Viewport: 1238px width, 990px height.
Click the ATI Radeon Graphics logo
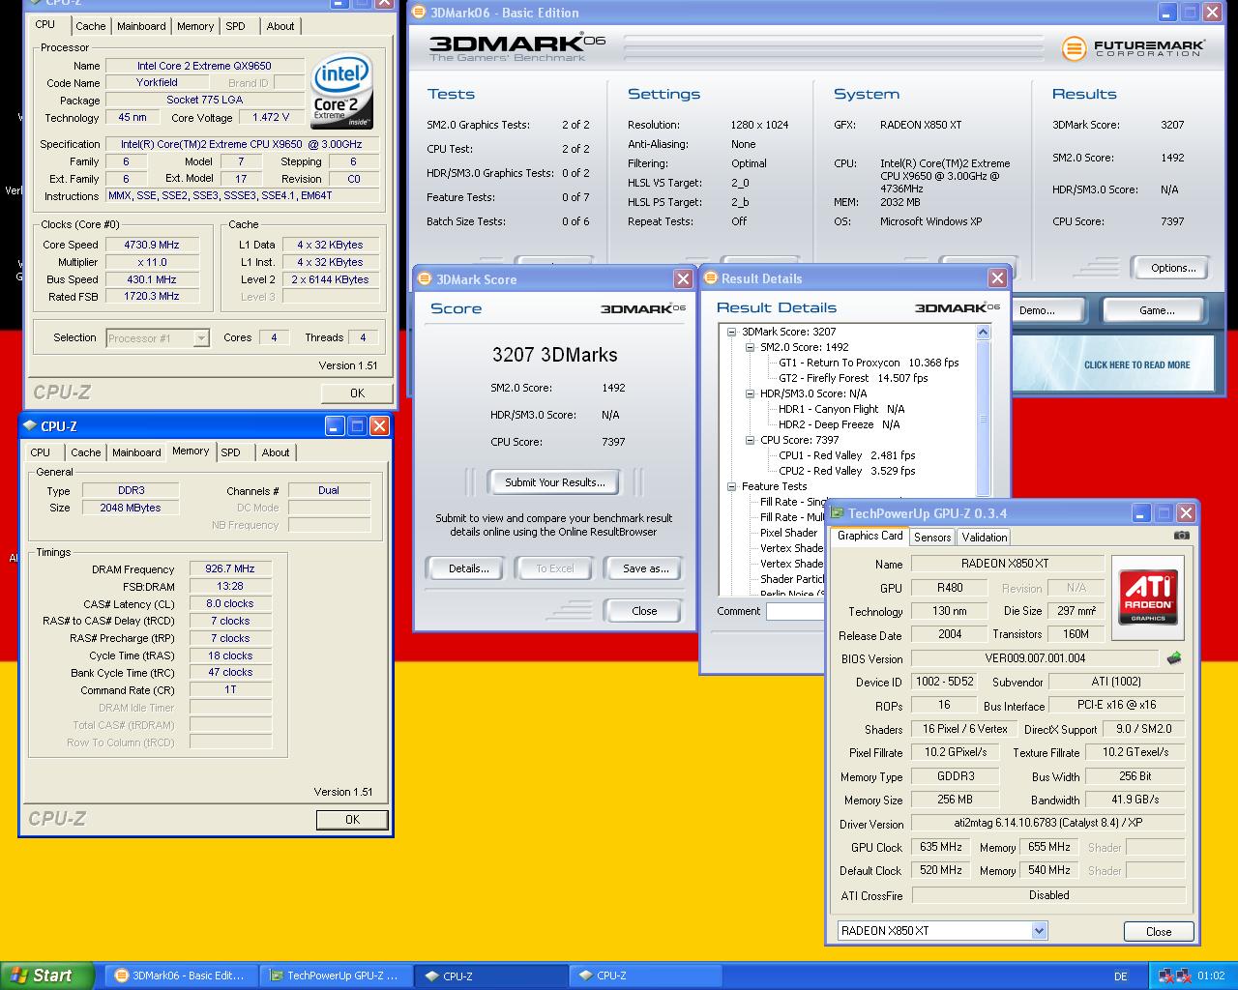pyautogui.click(x=1148, y=597)
